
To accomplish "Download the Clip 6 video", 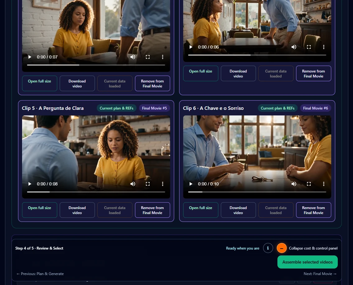I will 238,210.
